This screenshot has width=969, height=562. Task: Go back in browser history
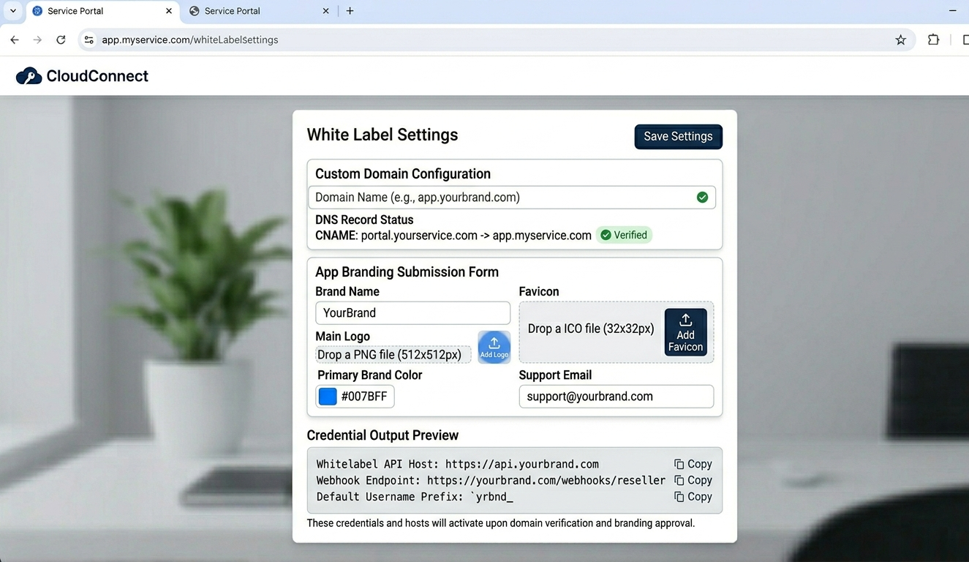15,40
